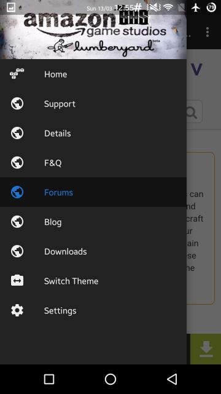The width and height of the screenshot is (221, 394).
Task: Select the Blog drawer item
Action: tap(93, 222)
